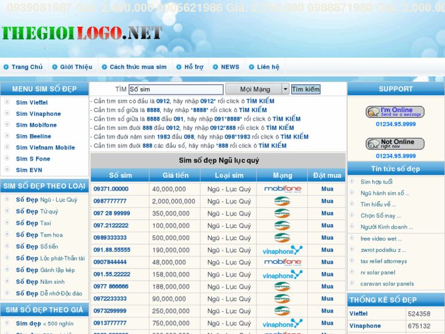Select Số Đẹp Tam hoa category
Image resolution: width=445 pixels, height=334 pixels.
39,235
